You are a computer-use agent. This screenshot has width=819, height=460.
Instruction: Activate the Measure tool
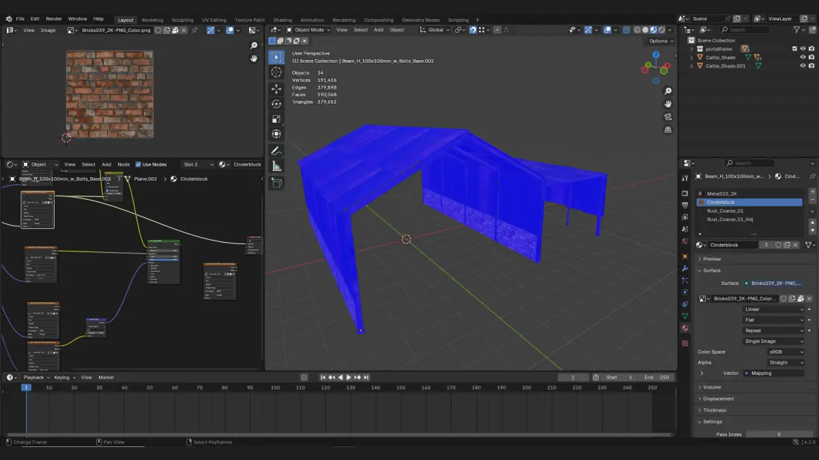click(276, 166)
